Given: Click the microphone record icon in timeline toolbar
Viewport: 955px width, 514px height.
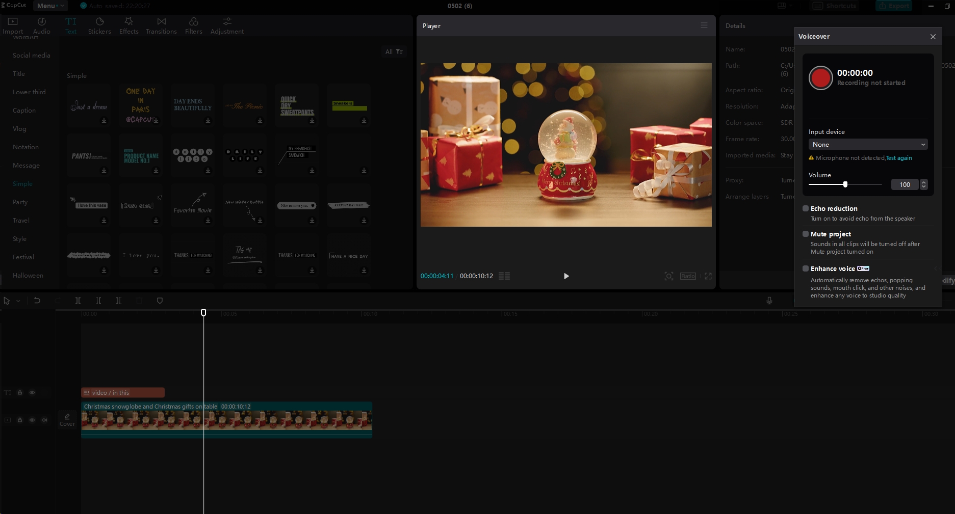Looking at the screenshot, I should point(769,301).
